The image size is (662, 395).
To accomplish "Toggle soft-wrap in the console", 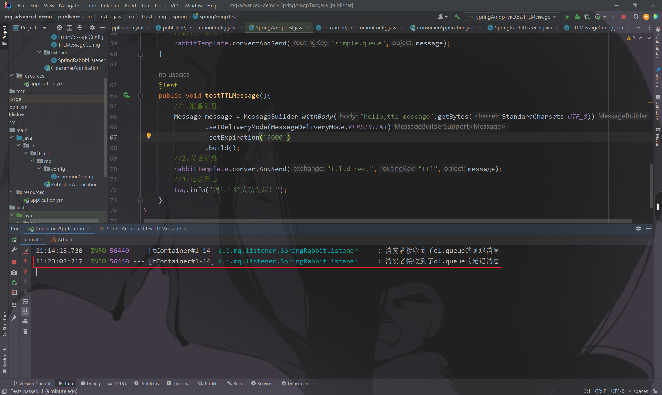I will click(25, 302).
